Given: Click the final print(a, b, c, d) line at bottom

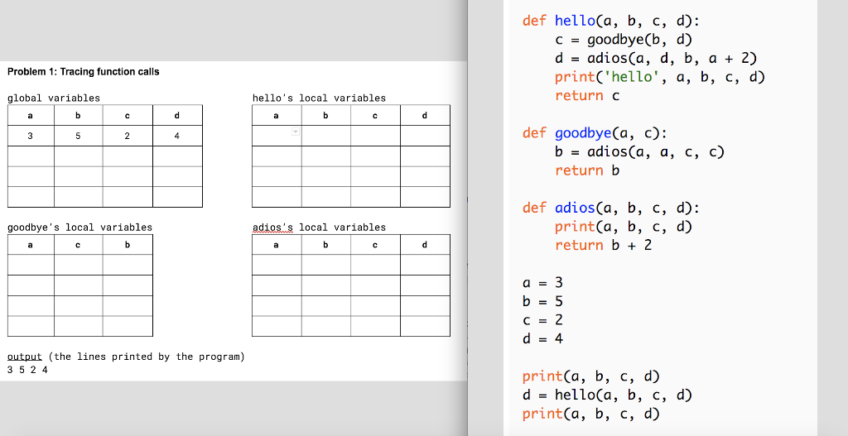Looking at the screenshot, I should [x=591, y=414].
